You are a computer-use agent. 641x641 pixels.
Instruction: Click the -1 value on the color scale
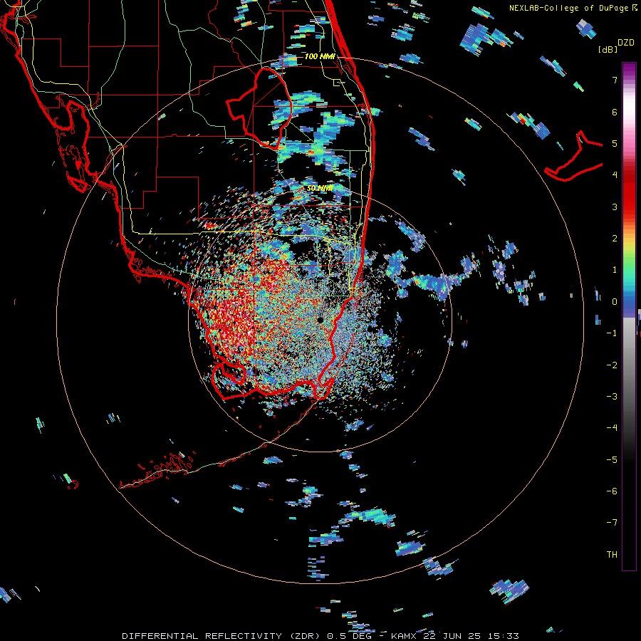612,333
